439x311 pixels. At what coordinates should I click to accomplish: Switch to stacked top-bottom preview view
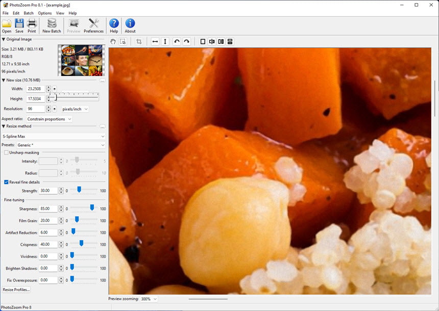pyautogui.click(x=230, y=42)
